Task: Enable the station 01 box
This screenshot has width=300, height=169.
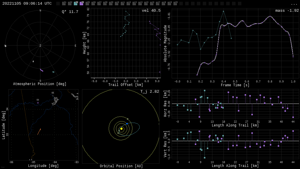Action: 64,4
